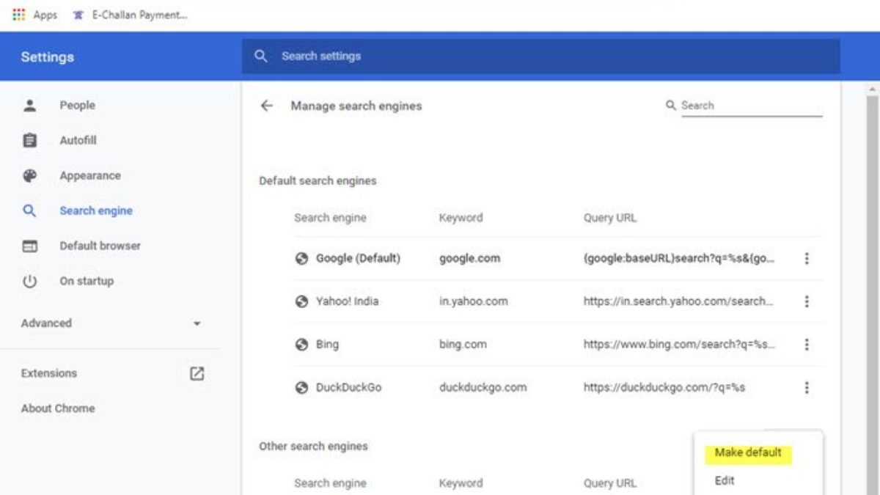Open the three-dot menu for the Bing row
The image size is (880, 495).
click(x=807, y=345)
